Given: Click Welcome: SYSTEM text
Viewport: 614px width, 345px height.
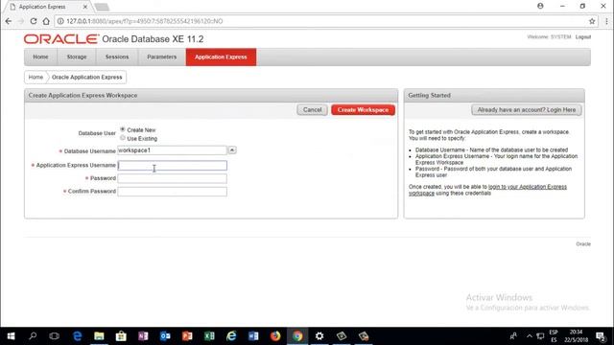Looking at the screenshot, I should click(x=549, y=36).
